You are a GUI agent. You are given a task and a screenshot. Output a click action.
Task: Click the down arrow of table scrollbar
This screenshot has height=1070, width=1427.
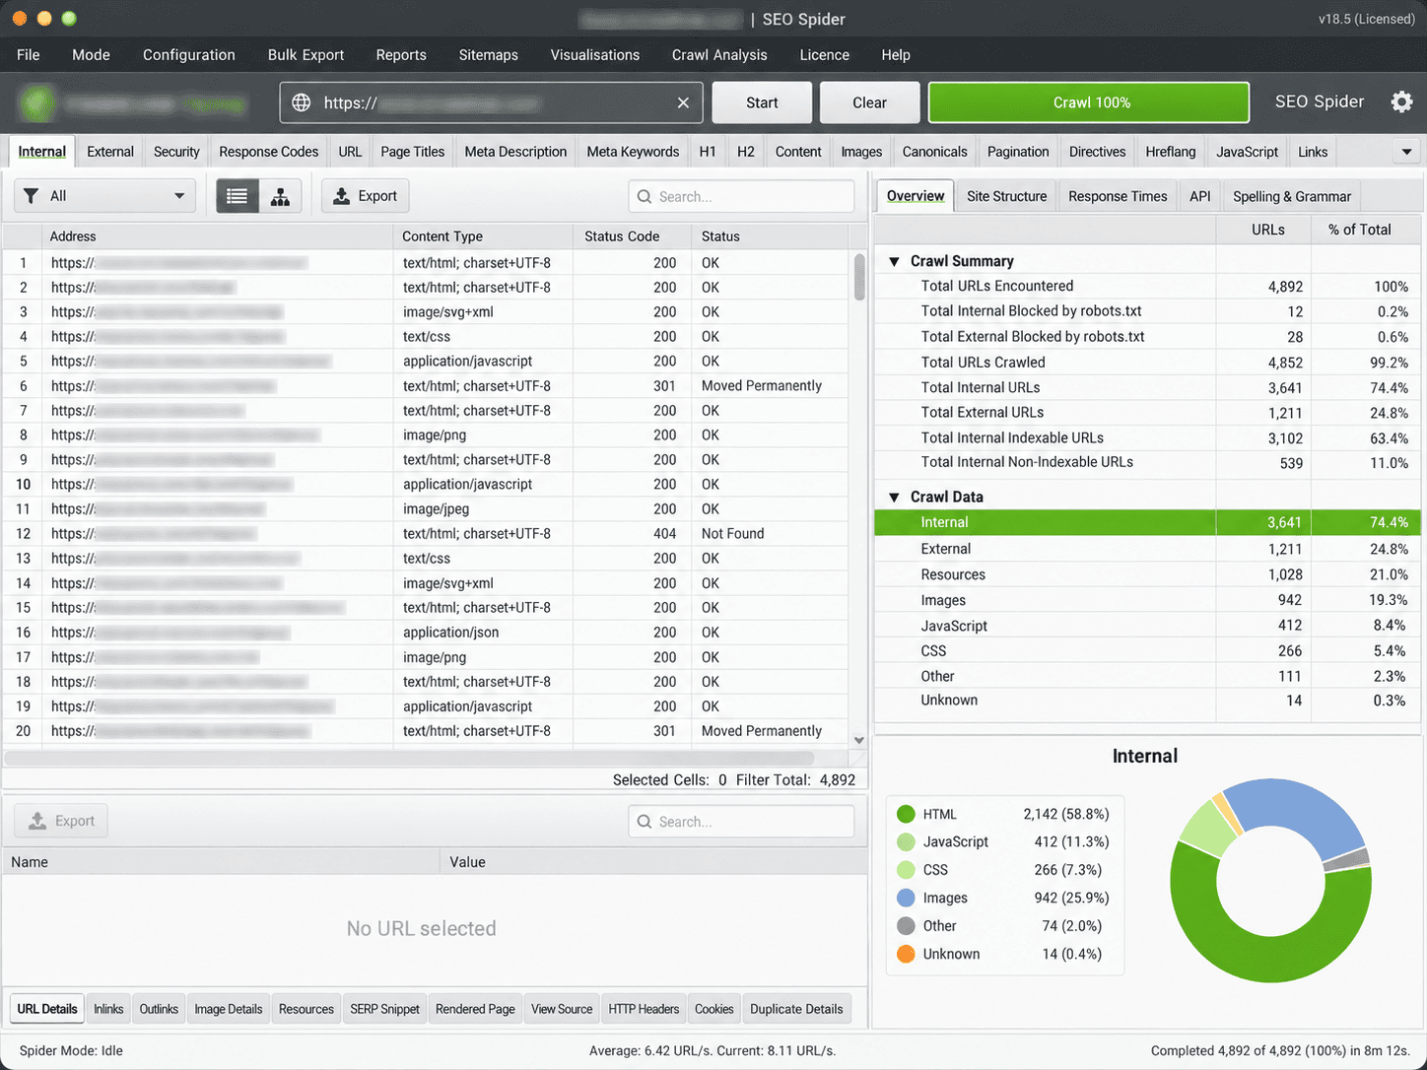(x=859, y=740)
